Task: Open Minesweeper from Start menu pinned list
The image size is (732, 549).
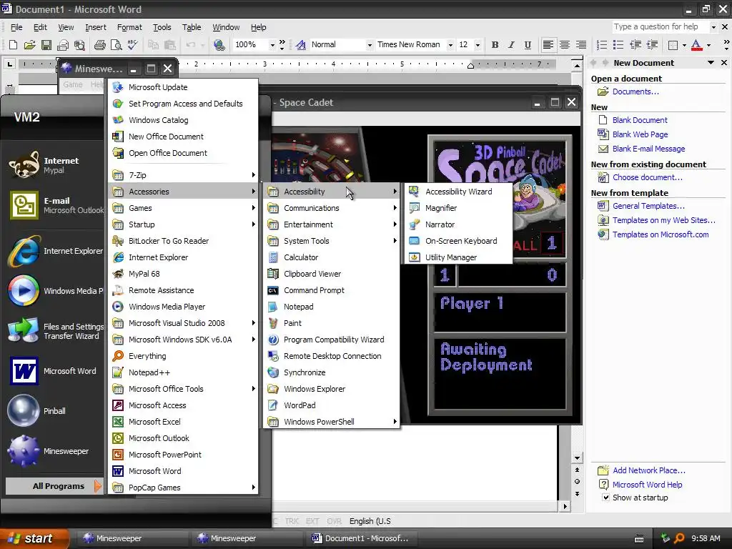Action: point(54,451)
